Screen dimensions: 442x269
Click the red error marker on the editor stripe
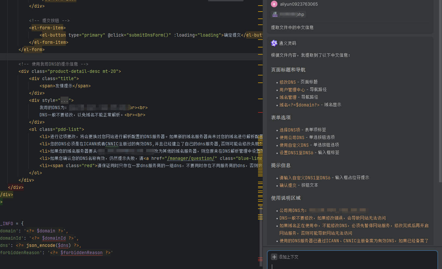tap(260, 260)
